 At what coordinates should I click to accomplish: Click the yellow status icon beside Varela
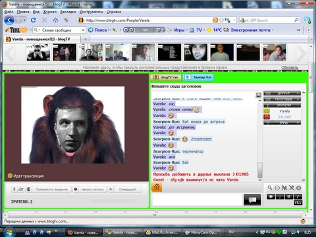[x=267, y=111]
